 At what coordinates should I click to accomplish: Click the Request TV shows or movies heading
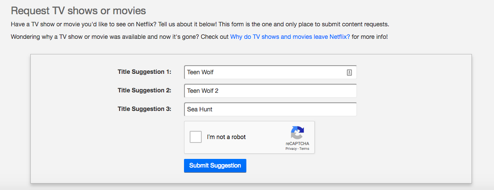click(x=78, y=11)
